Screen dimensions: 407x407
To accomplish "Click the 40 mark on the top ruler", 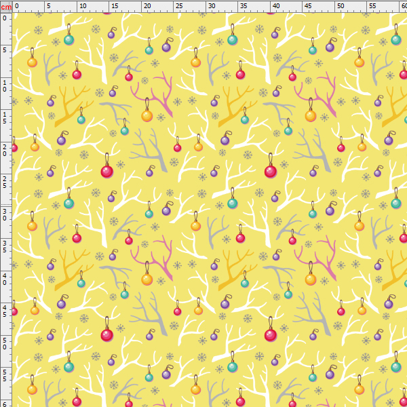I will point(276,5).
